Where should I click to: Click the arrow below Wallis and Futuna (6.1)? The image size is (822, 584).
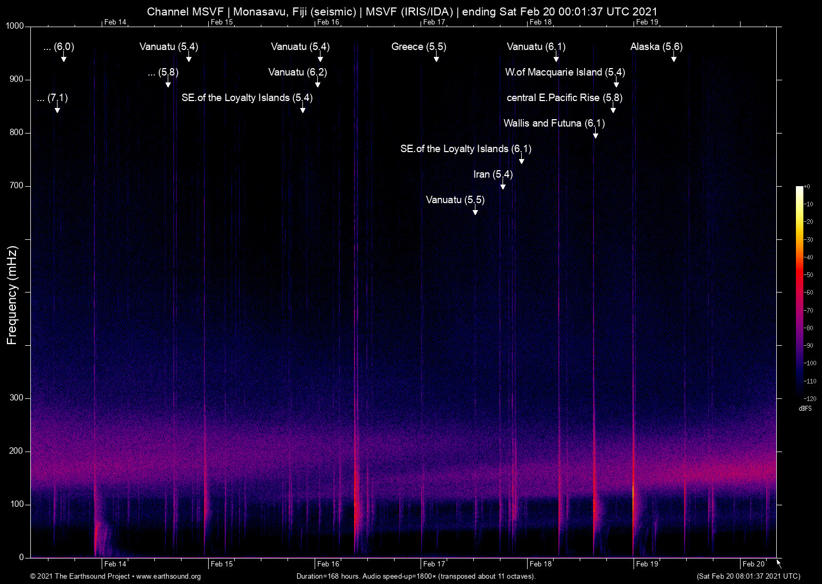tap(595, 133)
